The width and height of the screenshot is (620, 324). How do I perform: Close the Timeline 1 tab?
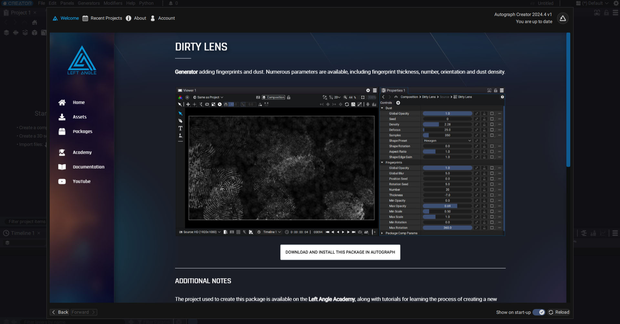coord(39,233)
